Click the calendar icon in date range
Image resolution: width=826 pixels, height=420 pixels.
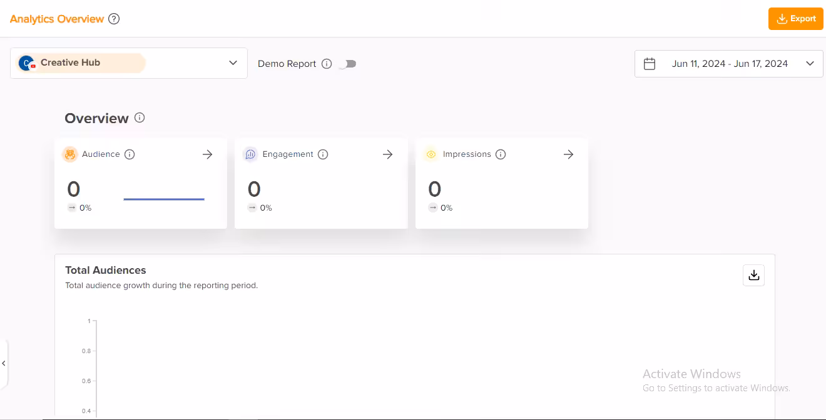pos(650,64)
